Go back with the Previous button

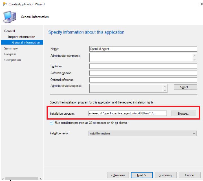pos(118,175)
